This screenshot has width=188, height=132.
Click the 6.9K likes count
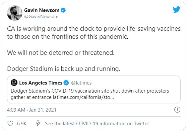click(22, 124)
